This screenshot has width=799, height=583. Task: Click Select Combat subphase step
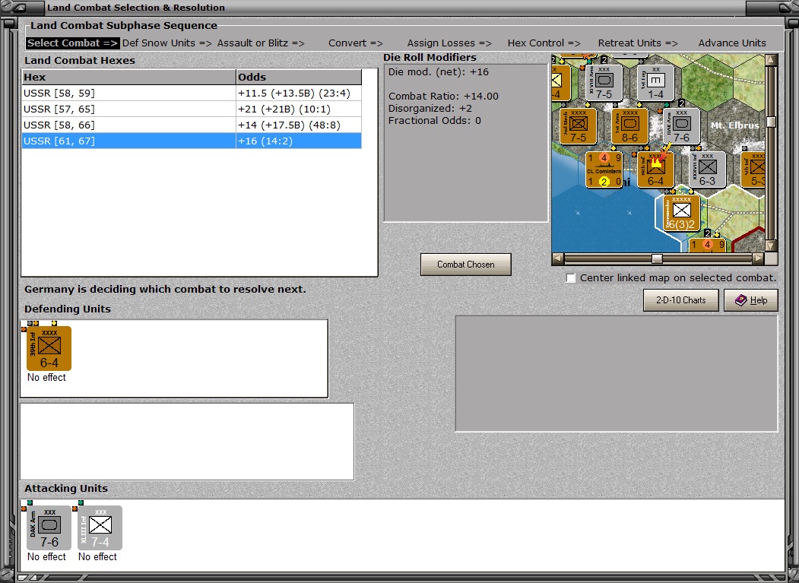point(72,43)
